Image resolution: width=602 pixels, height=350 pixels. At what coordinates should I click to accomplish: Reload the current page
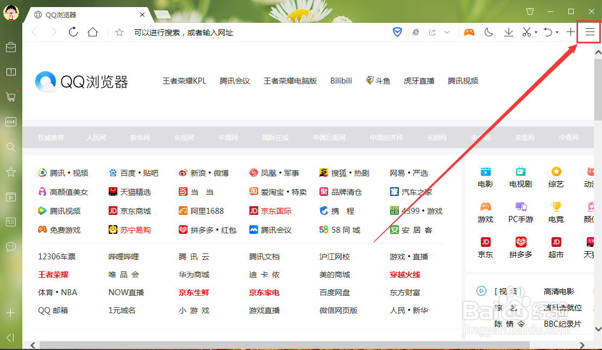[x=73, y=32]
